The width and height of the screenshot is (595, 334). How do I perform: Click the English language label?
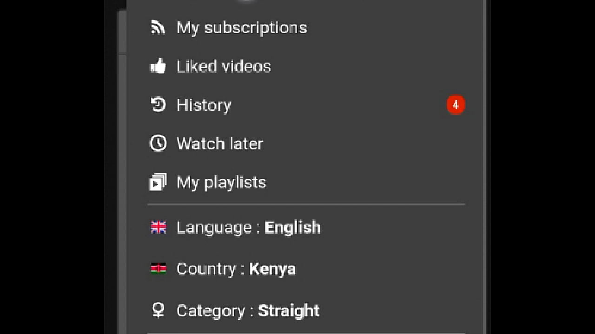click(x=292, y=227)
